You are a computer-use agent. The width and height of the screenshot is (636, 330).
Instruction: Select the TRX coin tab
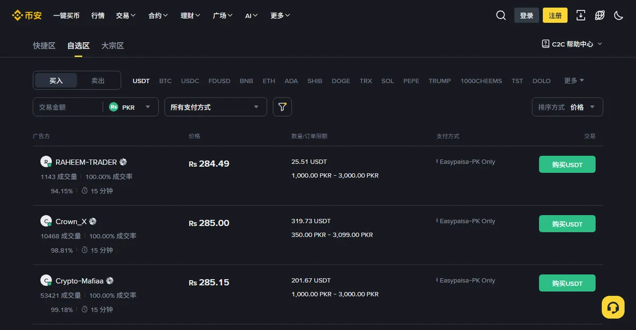tap(366, 81)
